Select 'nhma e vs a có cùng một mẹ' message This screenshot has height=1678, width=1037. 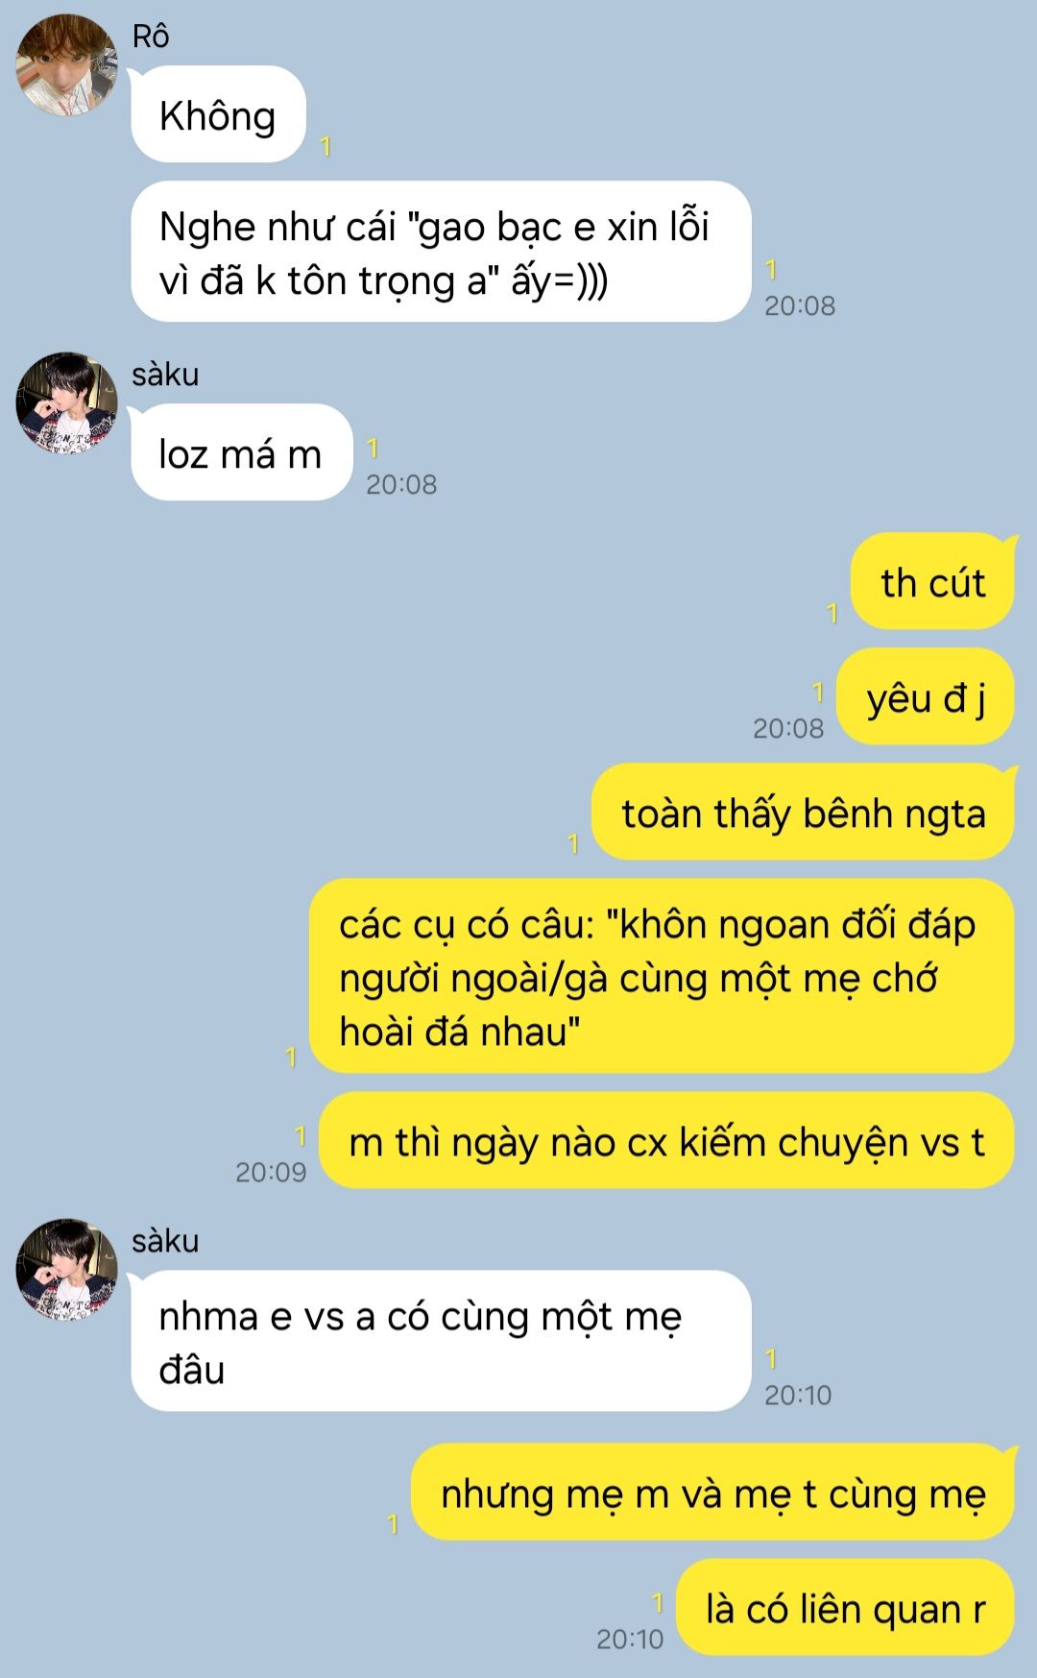coord(441,1341)
